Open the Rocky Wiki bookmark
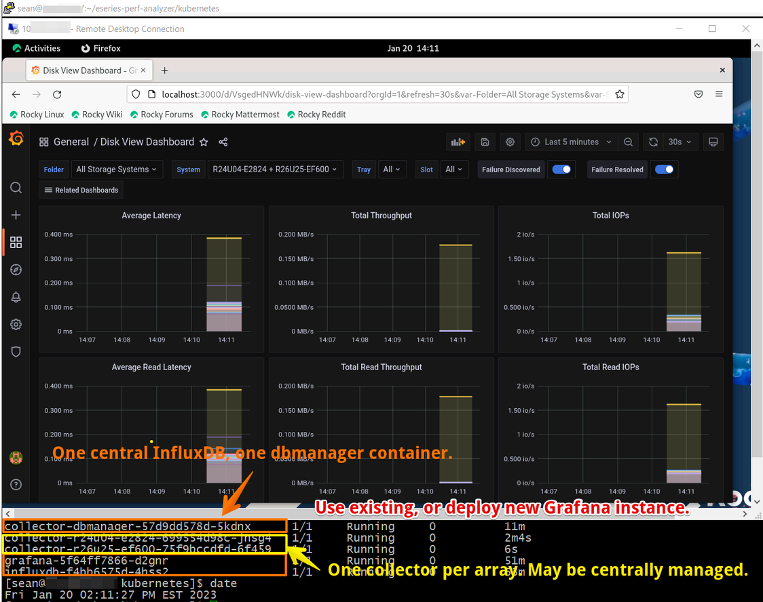763x602 pixels. pyautogui.click(x=97, y=114)
